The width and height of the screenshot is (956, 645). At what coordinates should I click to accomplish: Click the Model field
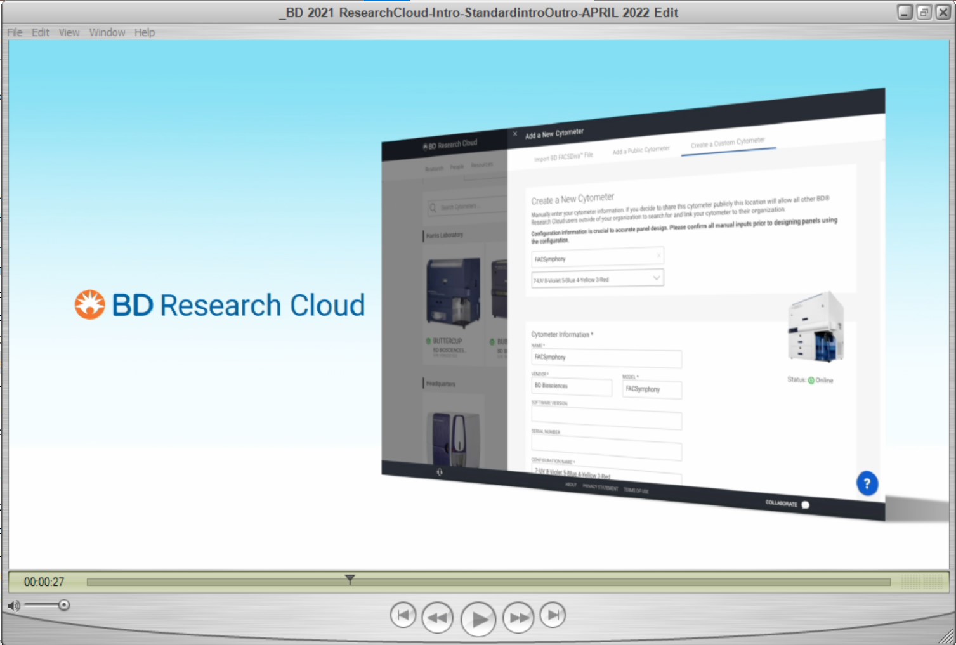click(652, 389)
